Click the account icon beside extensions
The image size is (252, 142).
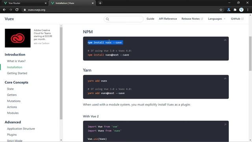coord(229,10)
